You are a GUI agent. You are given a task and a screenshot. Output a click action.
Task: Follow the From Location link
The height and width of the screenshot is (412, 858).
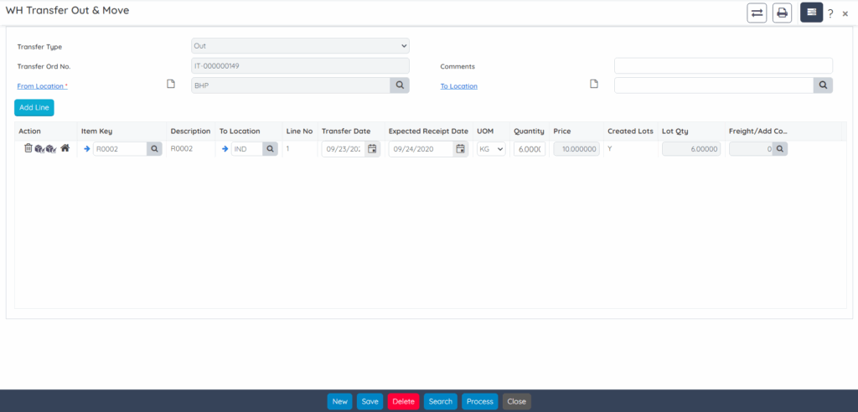44,85
